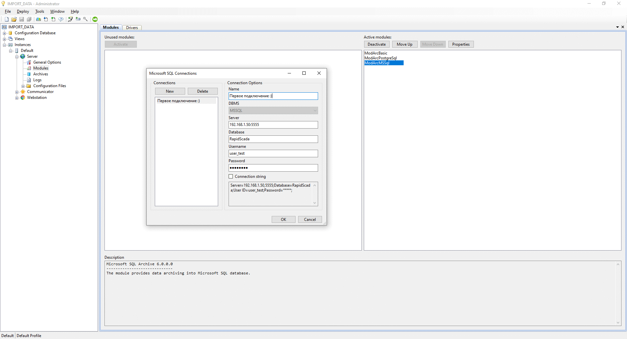Click the connection string preview scroll-down arrow
Screen dimensions: 627x339
[x=315, y=203]
